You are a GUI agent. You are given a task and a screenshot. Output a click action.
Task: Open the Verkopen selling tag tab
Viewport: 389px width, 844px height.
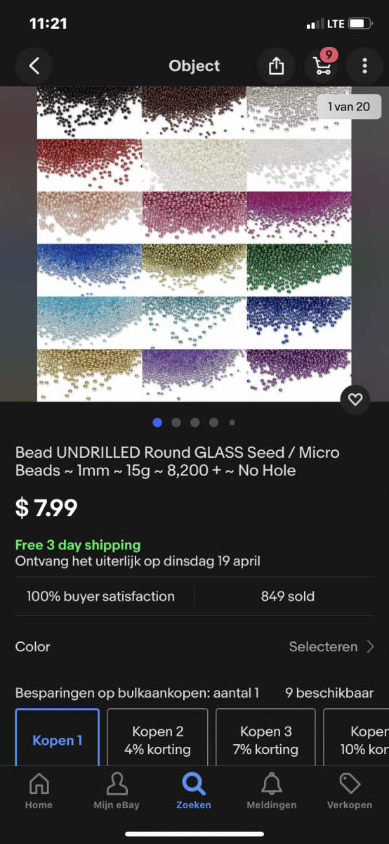pyautogui.click(x=350, y=791)
